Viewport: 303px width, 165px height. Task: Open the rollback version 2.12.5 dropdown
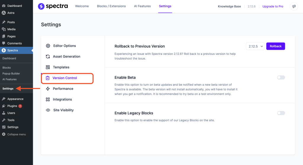[x=255, y=46]
